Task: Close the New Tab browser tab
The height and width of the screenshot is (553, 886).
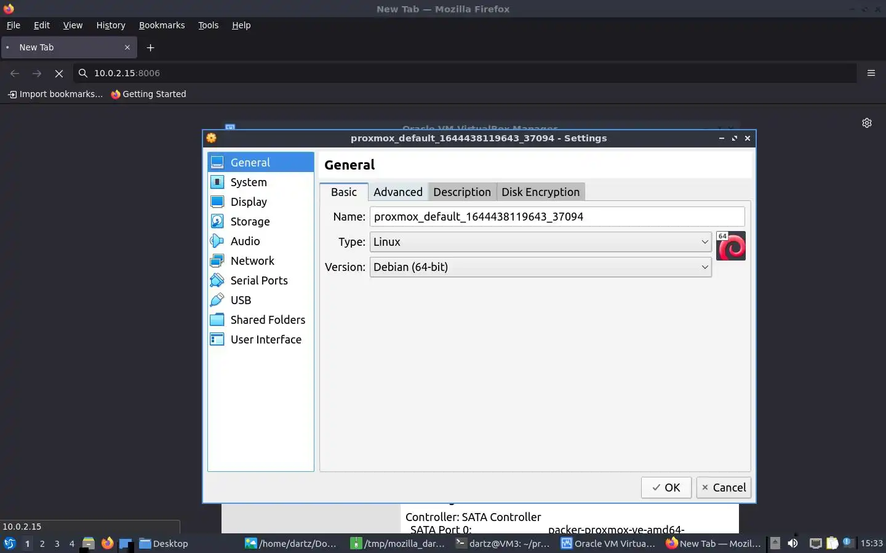Action: (127, 47)
